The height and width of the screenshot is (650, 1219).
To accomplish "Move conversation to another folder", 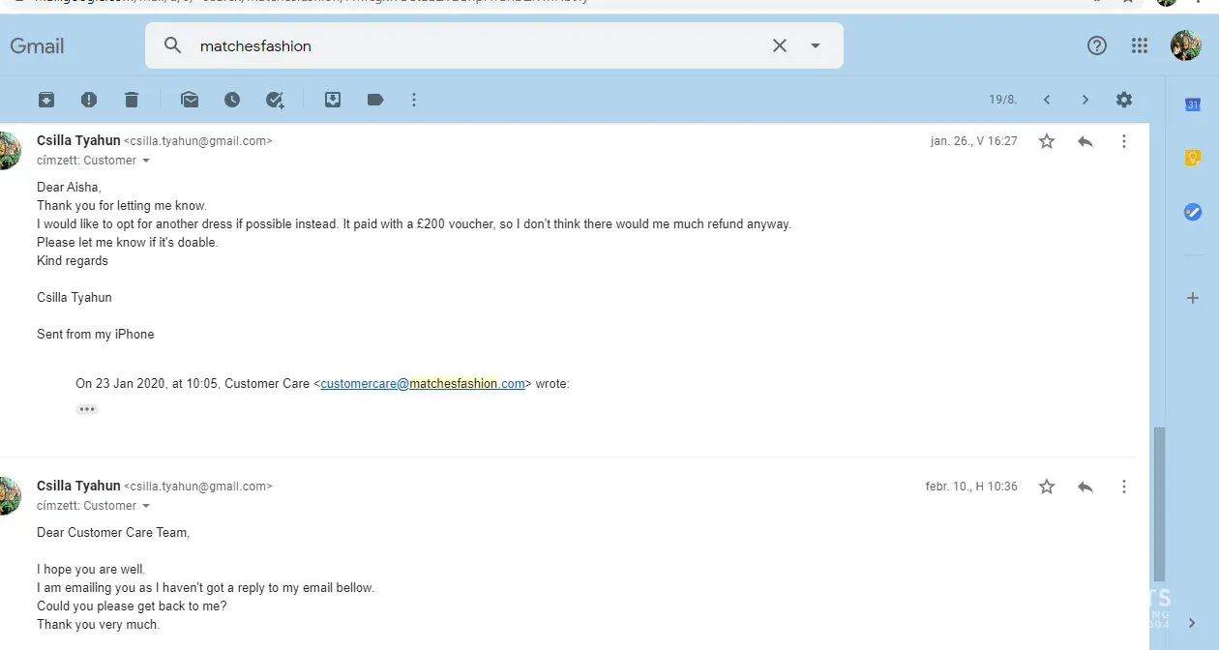I will tap(333, 100).
